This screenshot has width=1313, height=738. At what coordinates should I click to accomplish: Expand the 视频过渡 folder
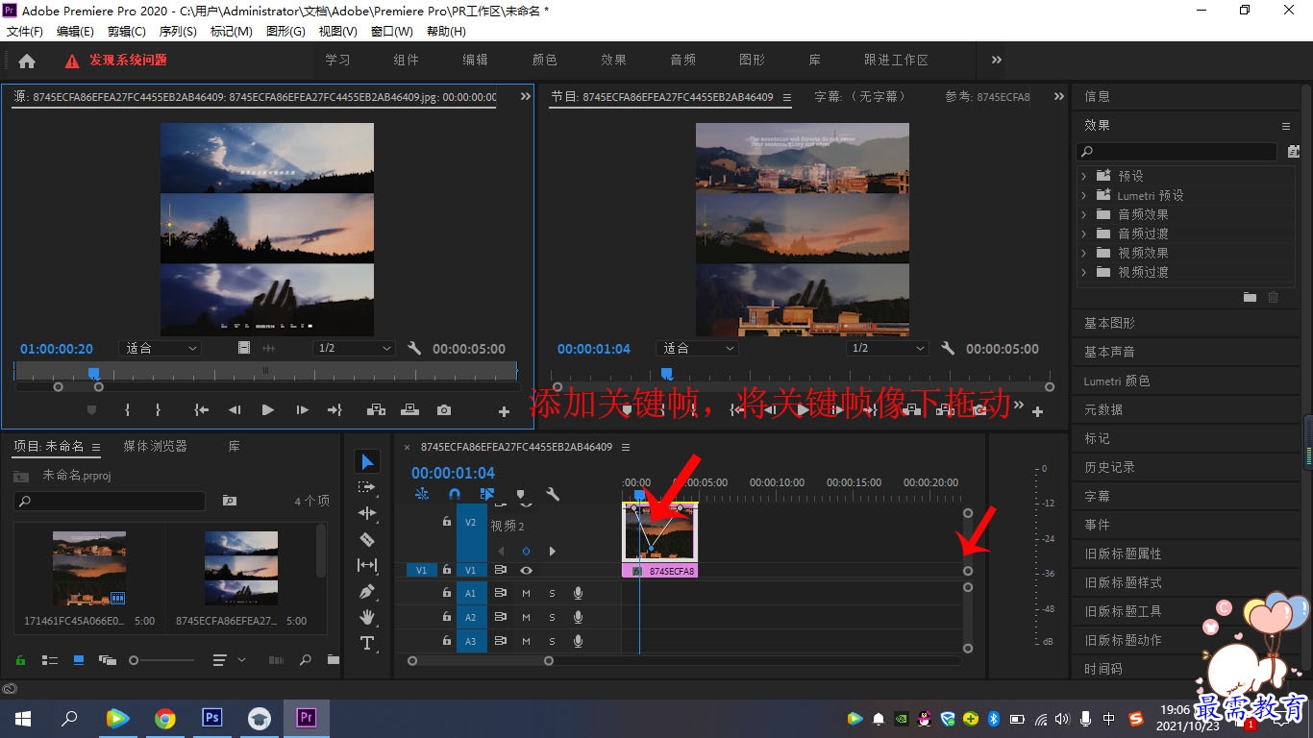[x=1083, y=272]
